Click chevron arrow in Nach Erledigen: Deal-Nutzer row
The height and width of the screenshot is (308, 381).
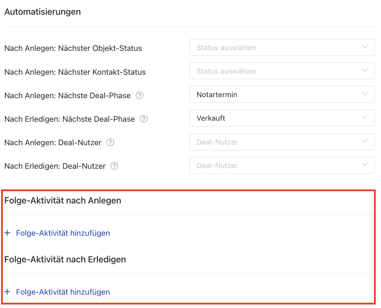365,165
